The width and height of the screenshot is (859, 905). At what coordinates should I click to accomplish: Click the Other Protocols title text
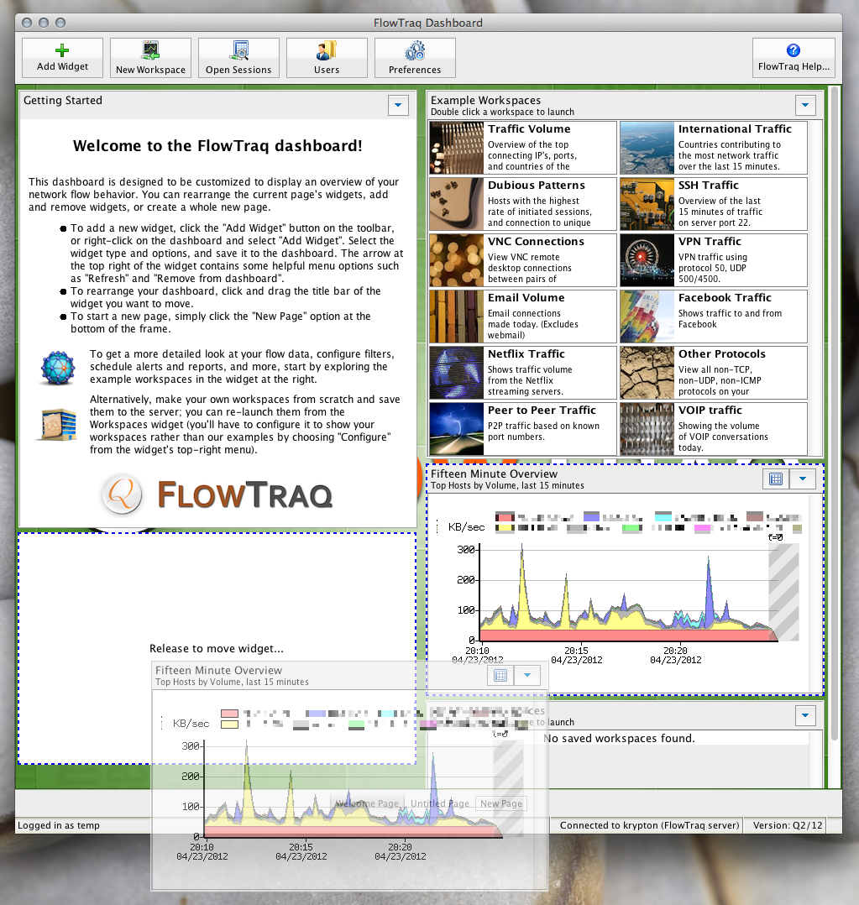coord(721,353)
